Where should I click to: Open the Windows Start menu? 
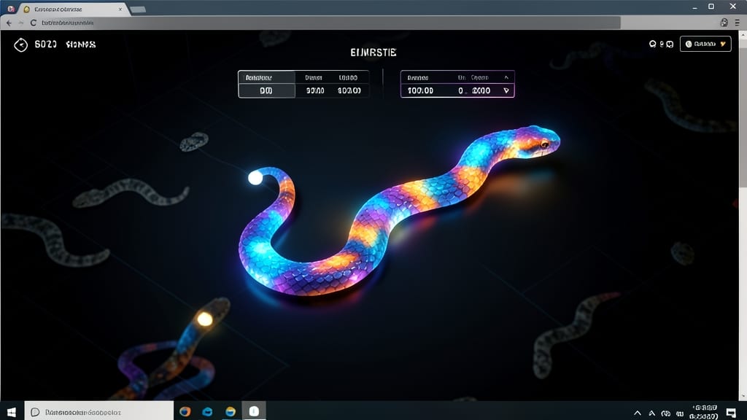click(x=12, y=412)
